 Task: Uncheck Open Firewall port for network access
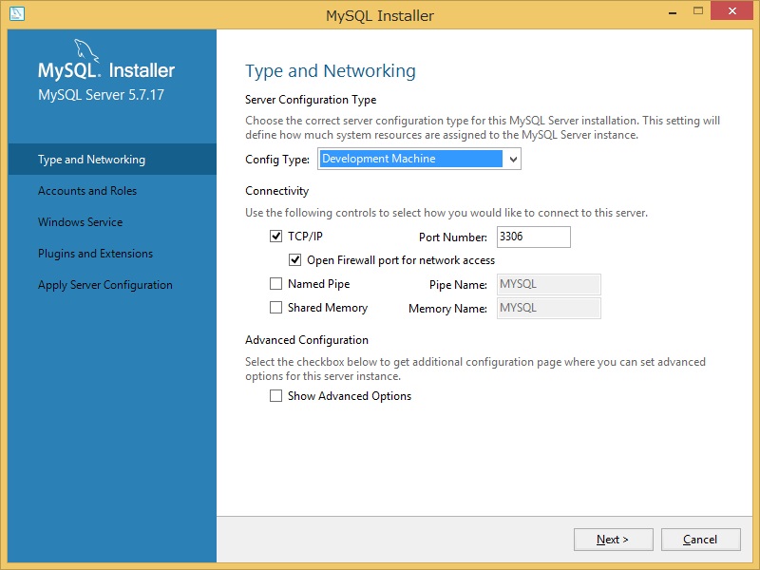(x=294, y=260)
